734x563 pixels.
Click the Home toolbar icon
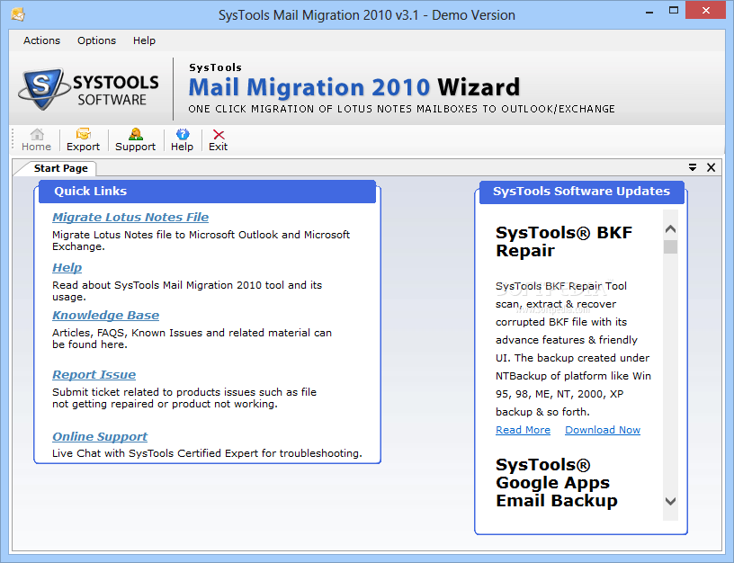[x=37, y=135]
